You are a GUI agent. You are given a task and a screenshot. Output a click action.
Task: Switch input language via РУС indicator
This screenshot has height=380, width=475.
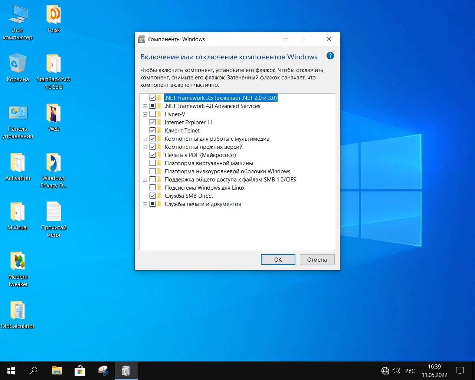click(410, 371)
